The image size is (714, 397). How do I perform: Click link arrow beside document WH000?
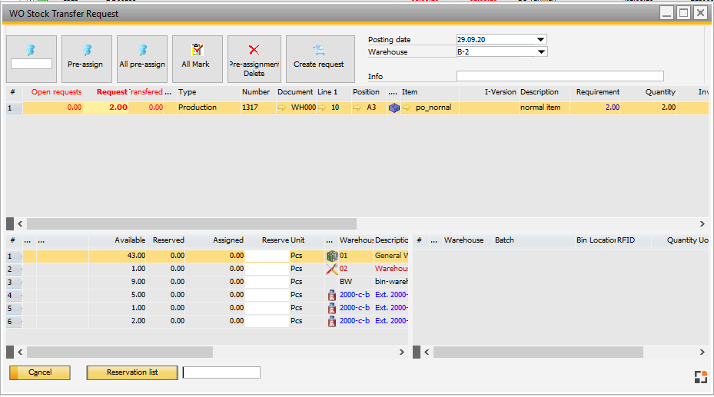(282, 108)
